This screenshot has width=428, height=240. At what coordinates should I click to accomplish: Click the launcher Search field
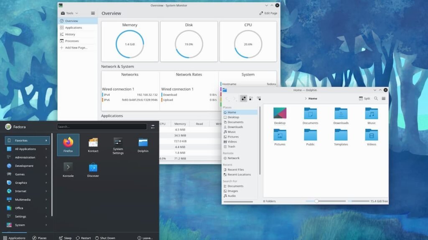tap(102, 127)
